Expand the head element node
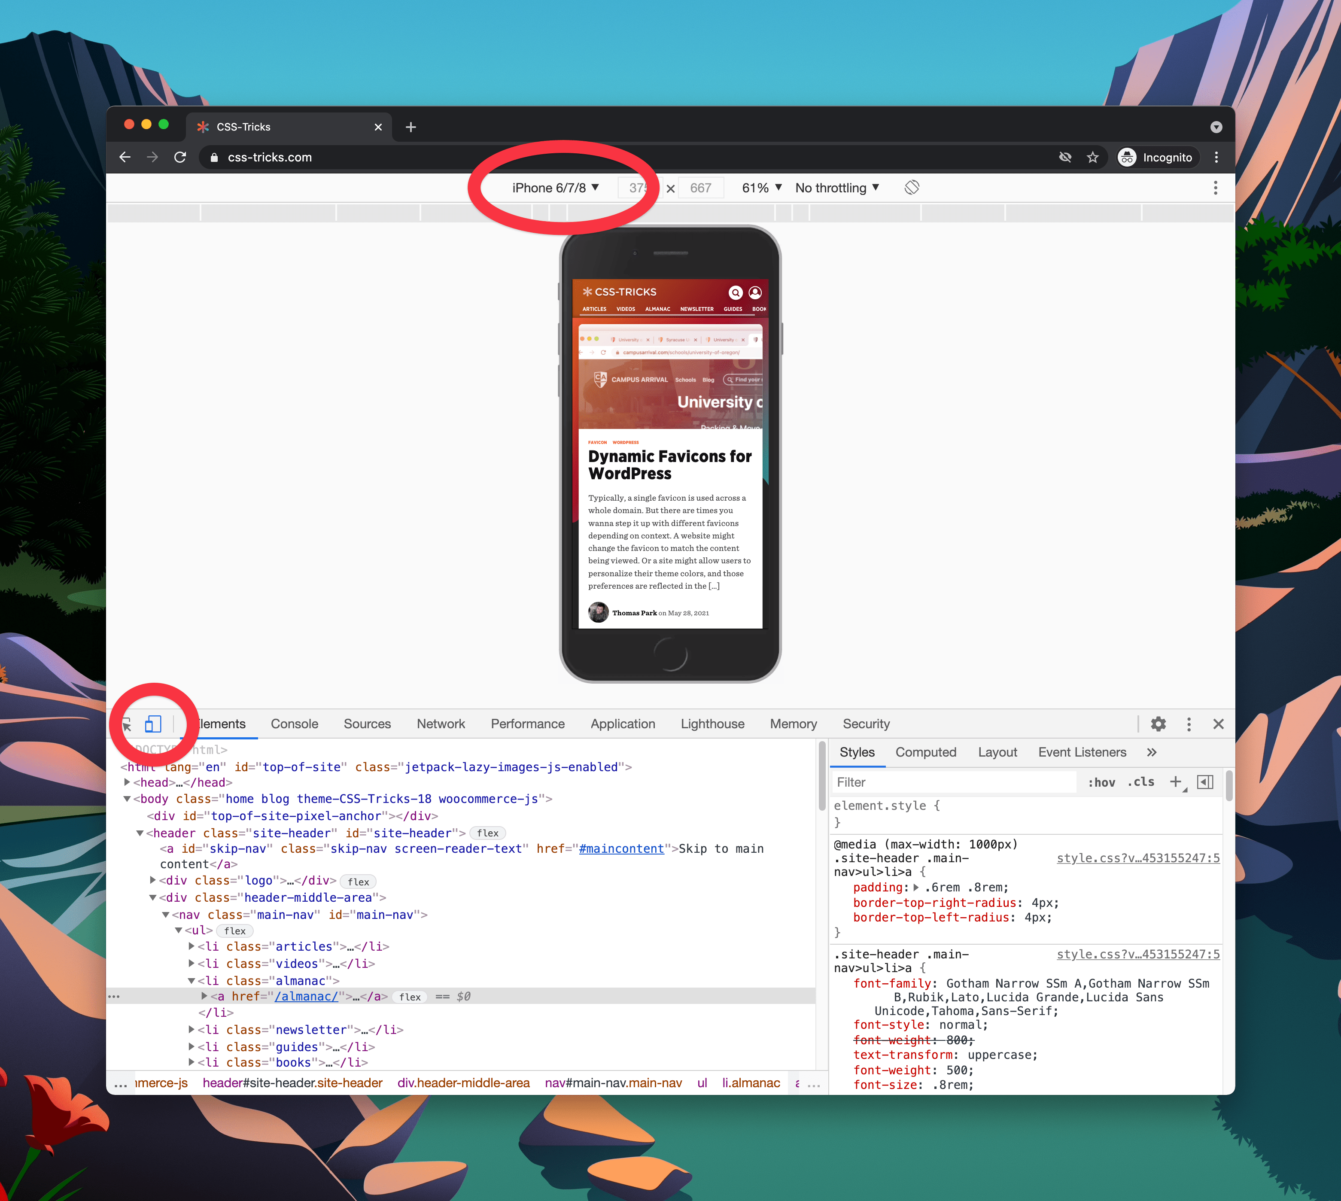 pyautogui.click(x=128, y=783)
